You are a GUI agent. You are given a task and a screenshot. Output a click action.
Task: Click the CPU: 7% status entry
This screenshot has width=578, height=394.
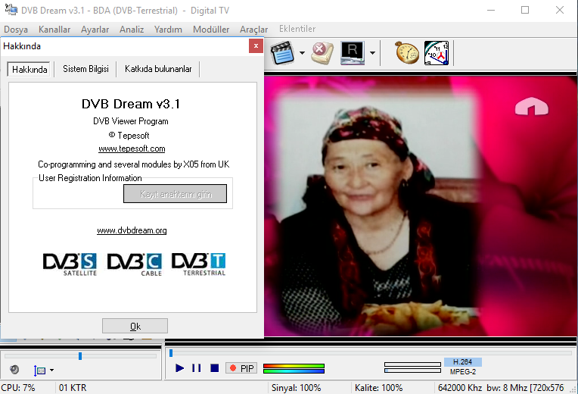tap(17, 388)
